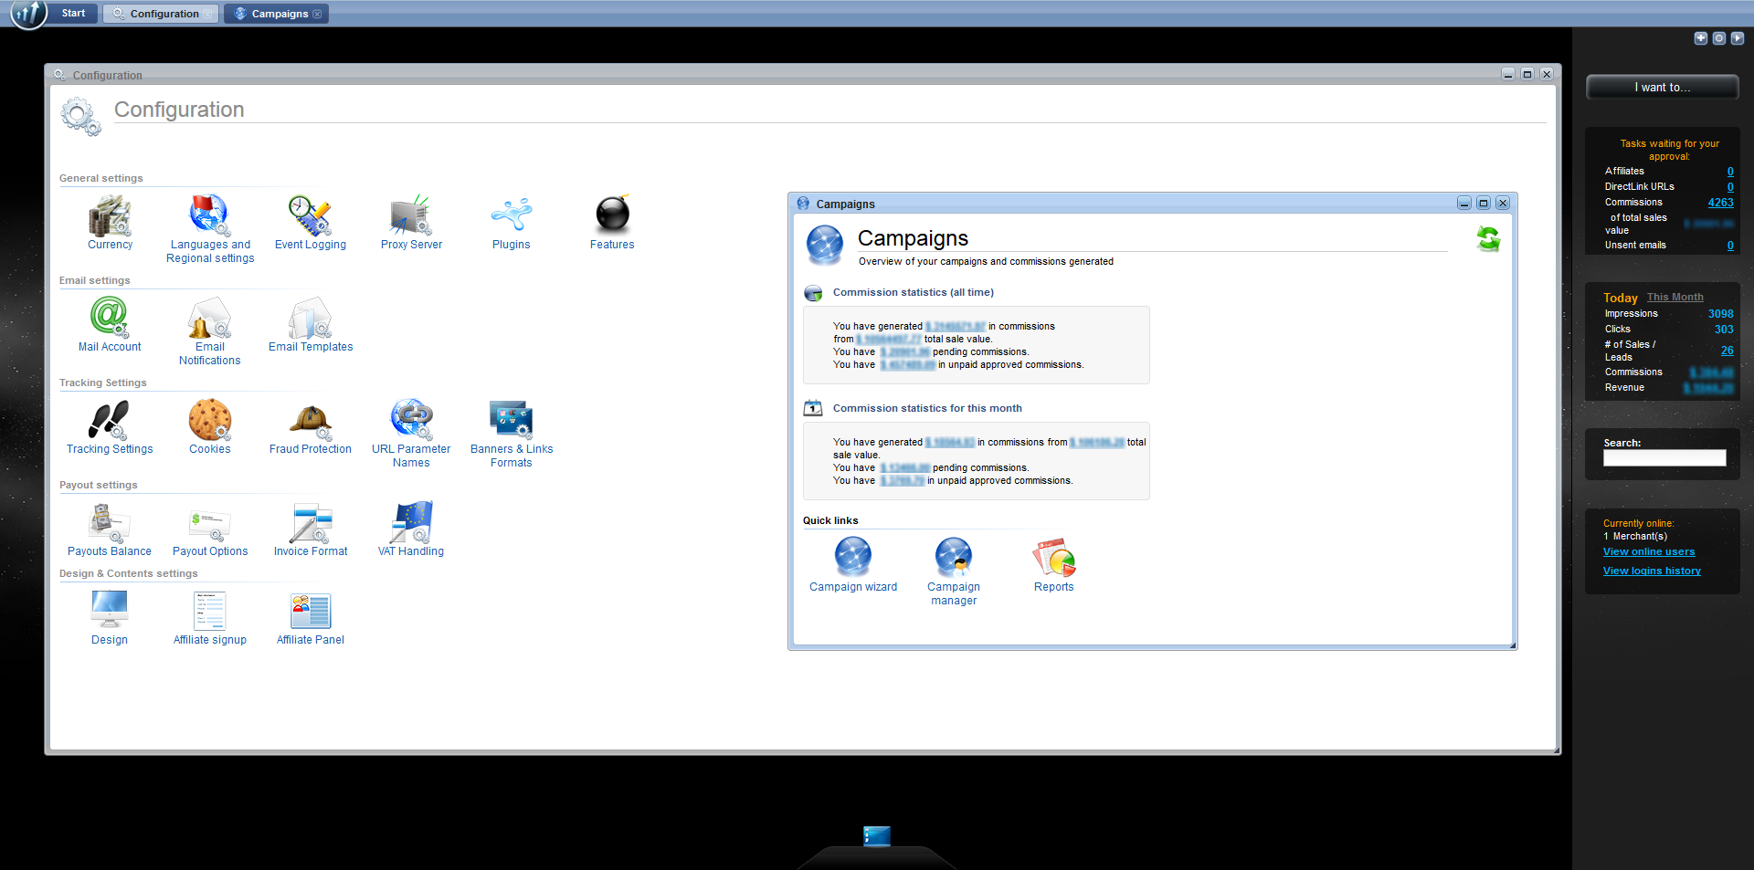
Task: Click the add gadget plus icon
Action: coord(1700,38)
